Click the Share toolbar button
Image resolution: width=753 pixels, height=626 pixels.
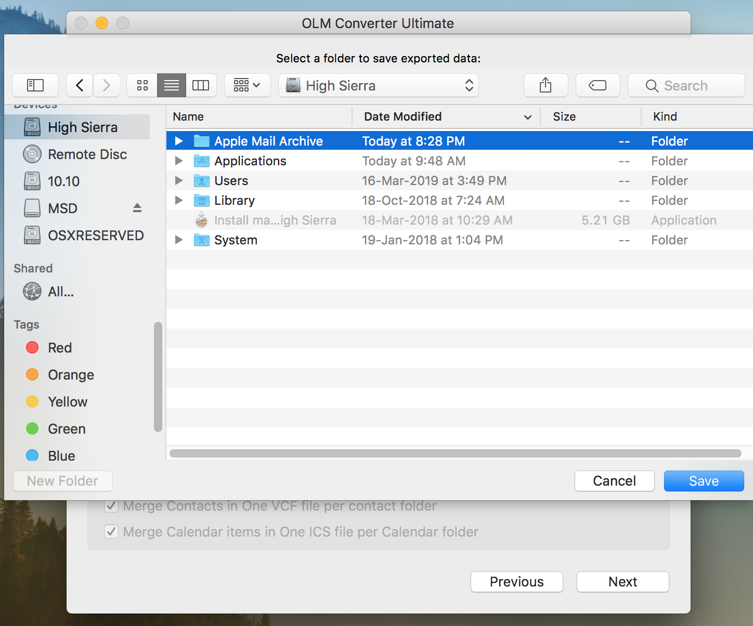(546, 85)
